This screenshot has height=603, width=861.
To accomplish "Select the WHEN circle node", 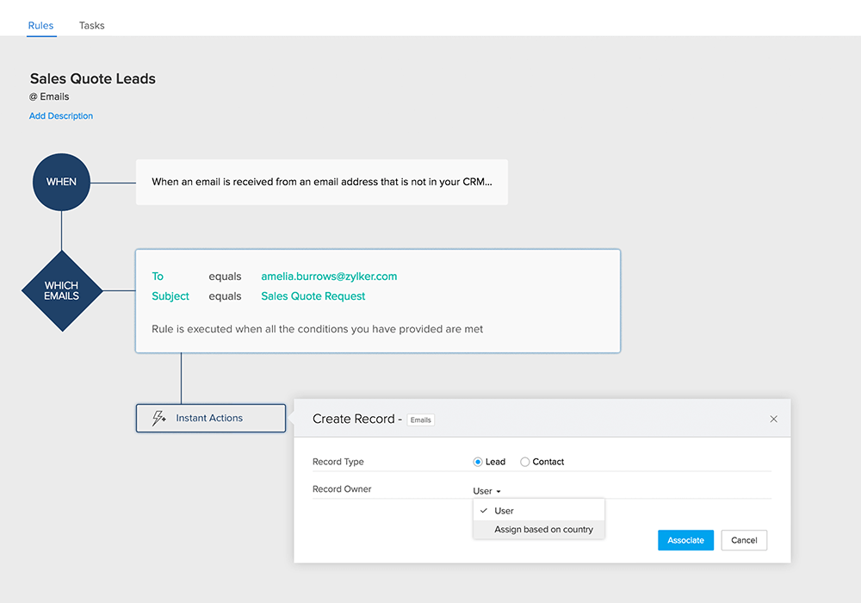I will coord(61,182).
